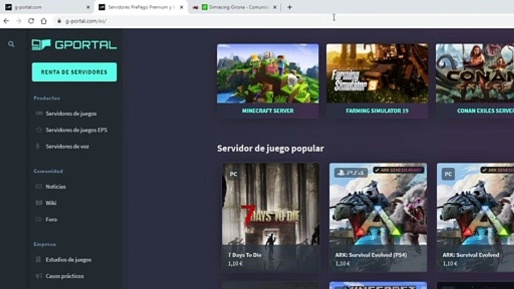514x289 pixels.
Task: Open a new tab with the plus icon
Action: pyautogui.click(x=290, y=7)
